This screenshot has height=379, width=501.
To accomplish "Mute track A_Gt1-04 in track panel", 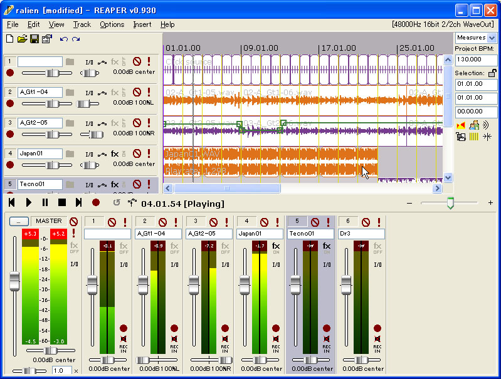I will coord(137,92).
